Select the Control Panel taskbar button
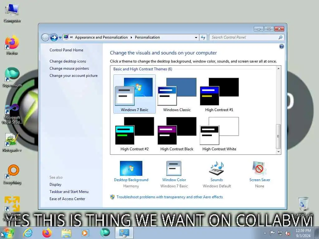 coord(124,233)
